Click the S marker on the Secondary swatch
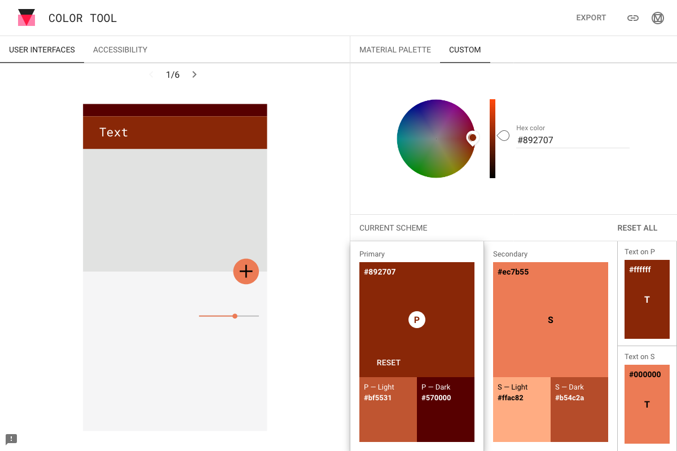Screen dimensions: 677x451 (550, 320)
